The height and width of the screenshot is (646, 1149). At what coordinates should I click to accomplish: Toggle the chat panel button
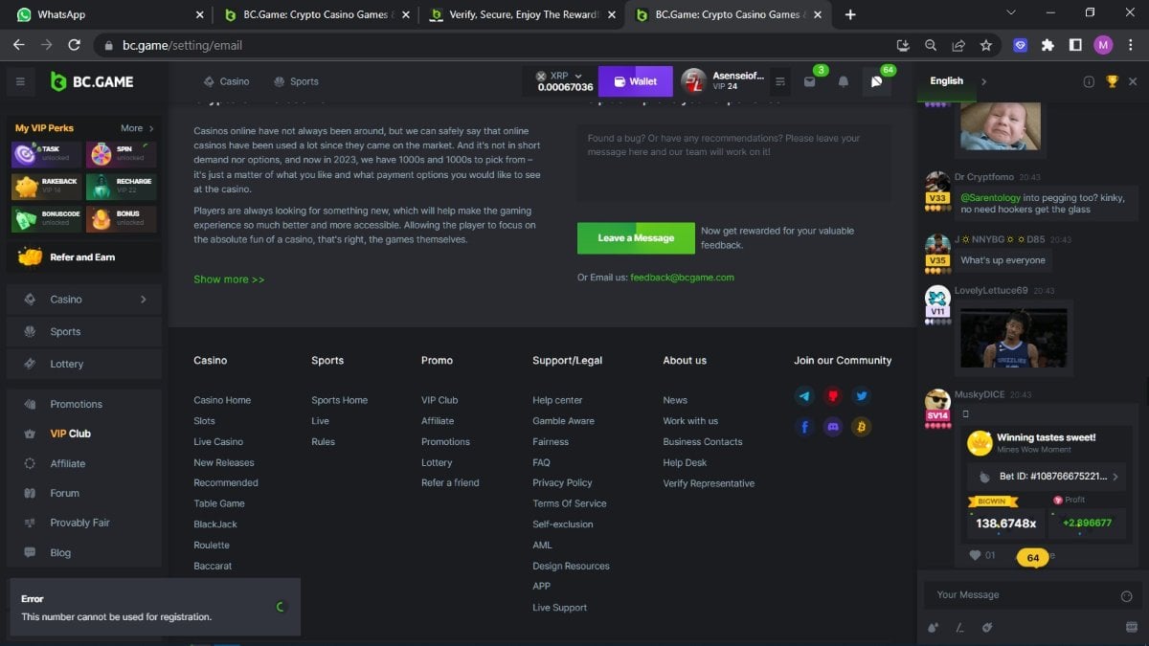tap(876, 82)
